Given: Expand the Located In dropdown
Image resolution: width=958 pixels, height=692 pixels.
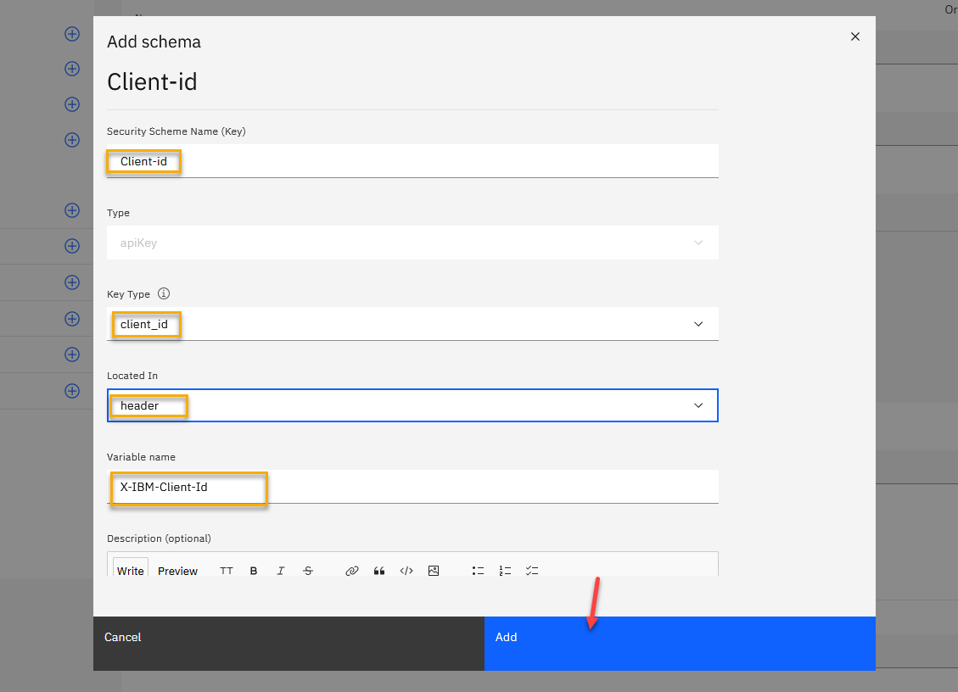Looking at the screenshot, I should [412, 405].
